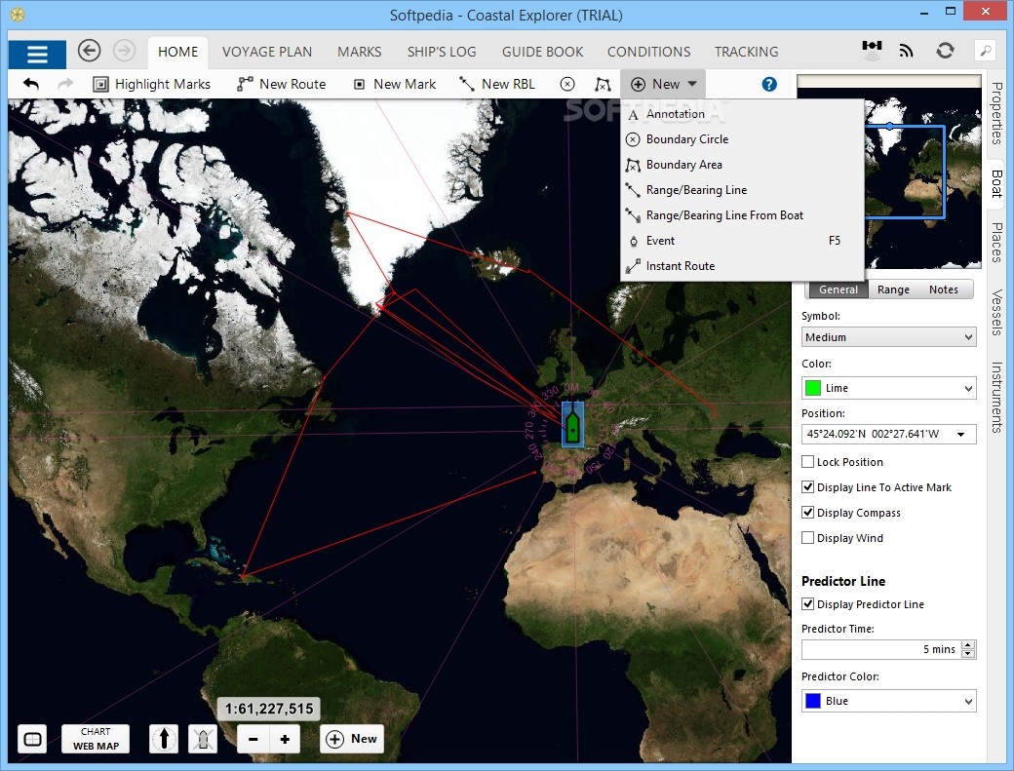Choose Range/Bearing Line menu item

coord(742,189)
